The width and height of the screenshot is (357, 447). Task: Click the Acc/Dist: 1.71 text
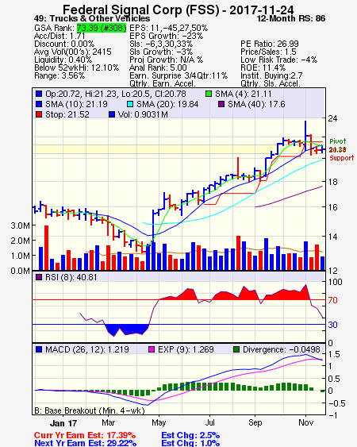(x=59, y=36)
